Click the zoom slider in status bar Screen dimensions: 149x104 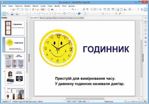click(x=135, y=101)
